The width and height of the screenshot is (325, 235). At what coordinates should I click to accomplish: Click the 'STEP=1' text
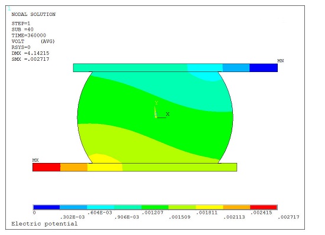pos(21,24)
